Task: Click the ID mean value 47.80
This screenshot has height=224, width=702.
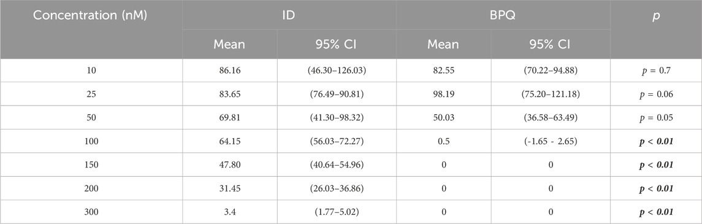Action: click(229, 165)
